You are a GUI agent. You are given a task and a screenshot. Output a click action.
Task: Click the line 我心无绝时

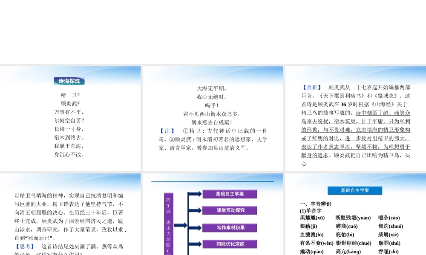(212, 97)
